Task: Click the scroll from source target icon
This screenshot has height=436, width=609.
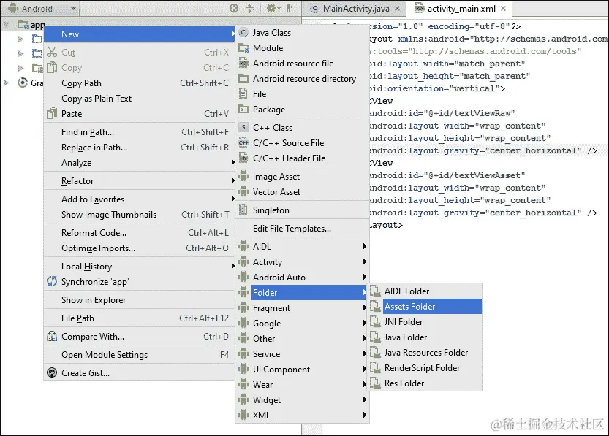Action: (x=233, y=8)
